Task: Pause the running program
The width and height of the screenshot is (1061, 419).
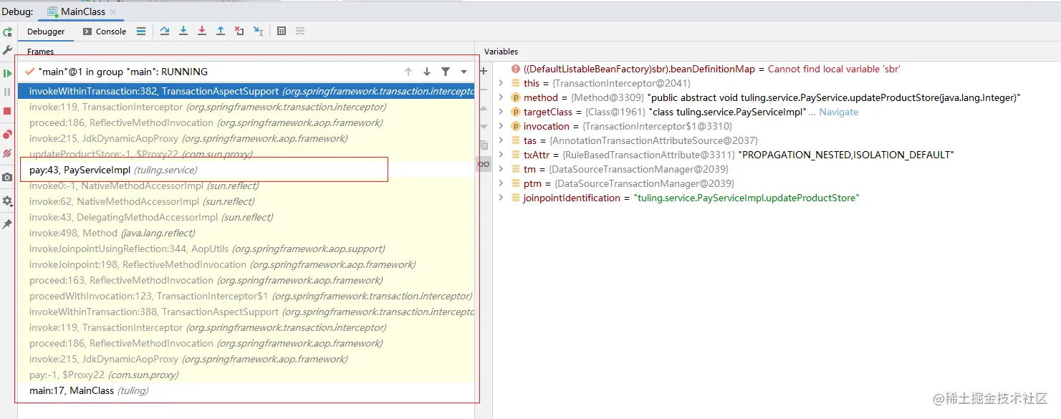Action: pos(7,92)
